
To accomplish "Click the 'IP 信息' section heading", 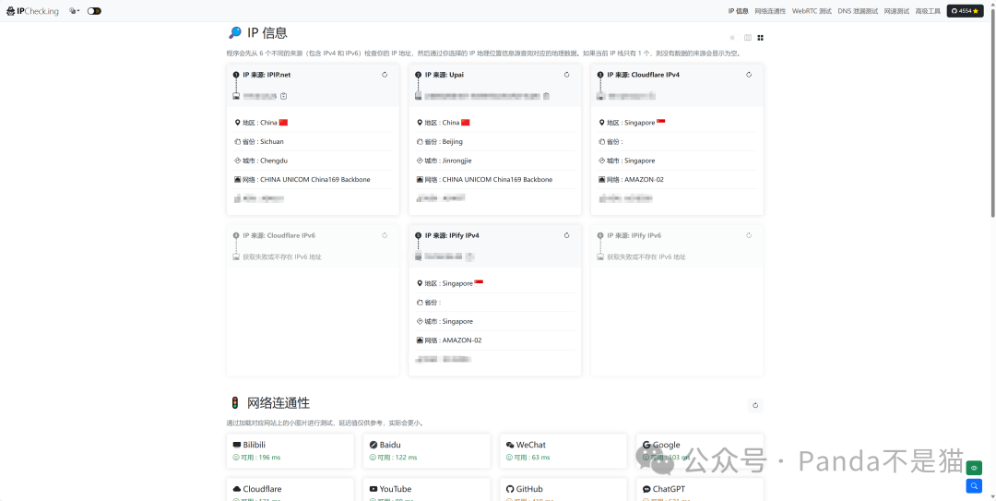I will 267,33.
